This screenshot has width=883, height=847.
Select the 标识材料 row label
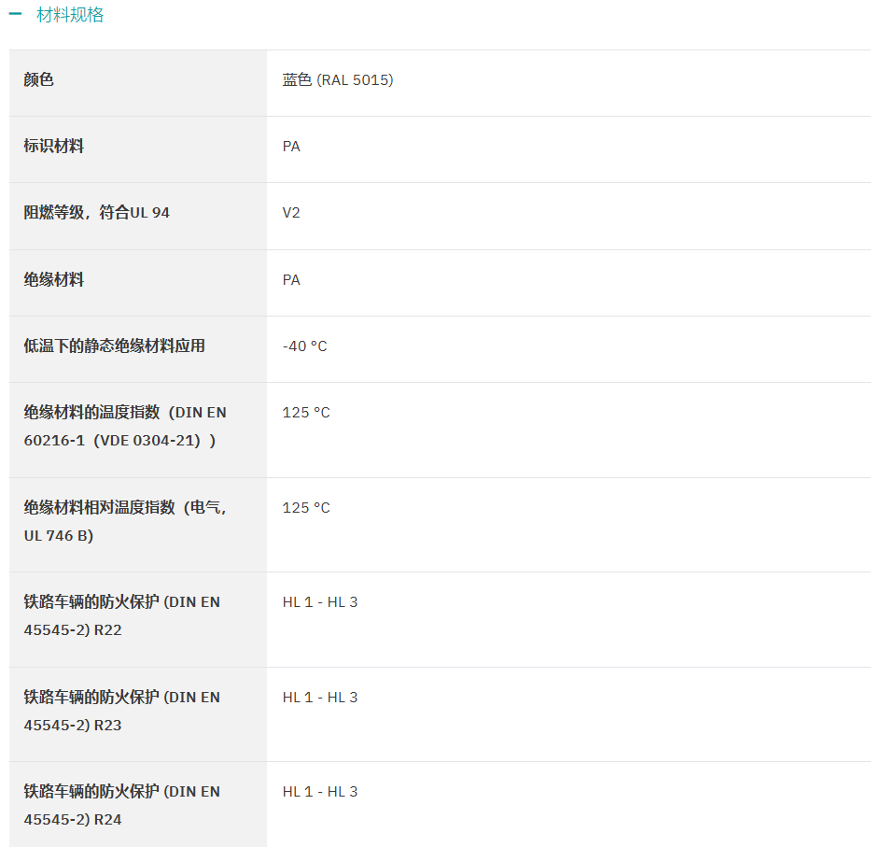54,147
